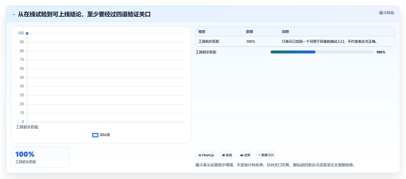Click the 工具初步匹配 progress bar

point(322,52)
